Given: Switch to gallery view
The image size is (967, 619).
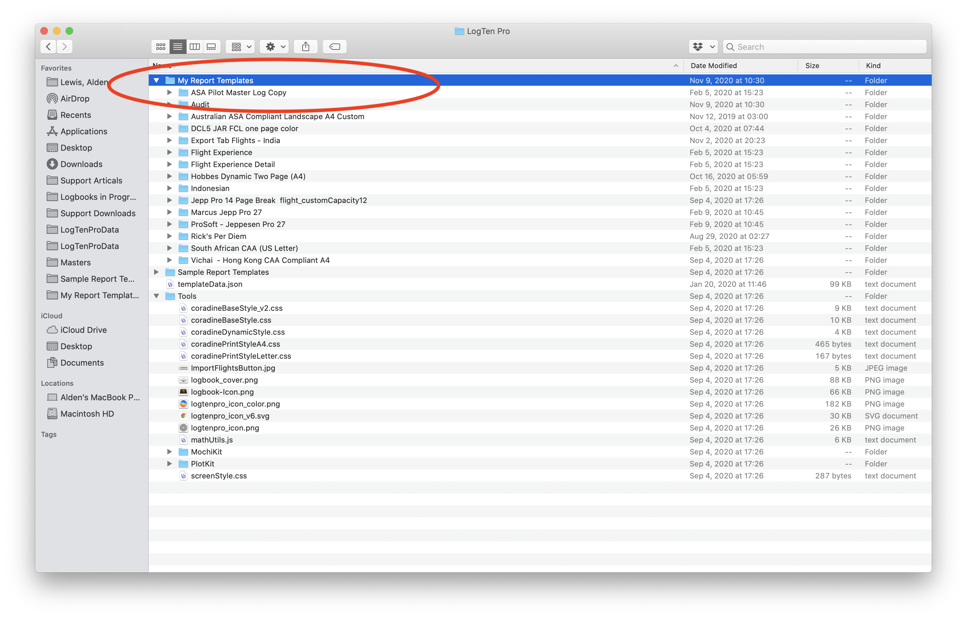Looking at the screenshot, I should tap(211, 47).
